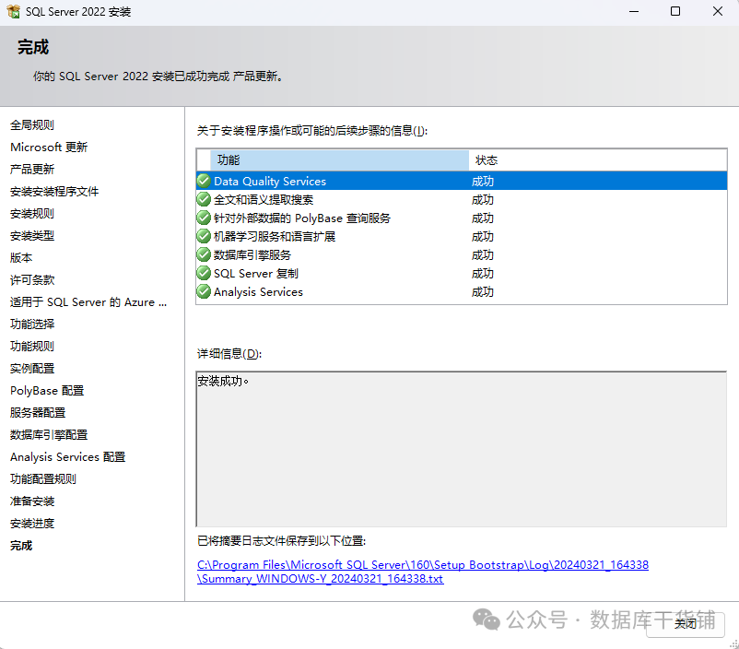Click PolyBase 配置 step in sidebar

[x=47, y=391]
